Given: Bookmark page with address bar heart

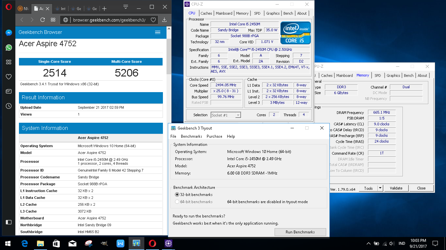Looking at the screenshot, I should [153, 20].
